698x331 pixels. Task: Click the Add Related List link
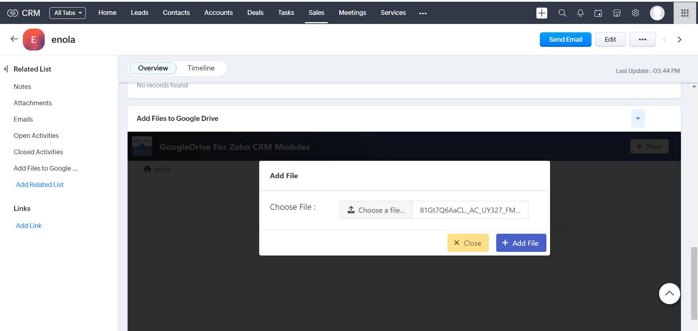click(40, 185)
